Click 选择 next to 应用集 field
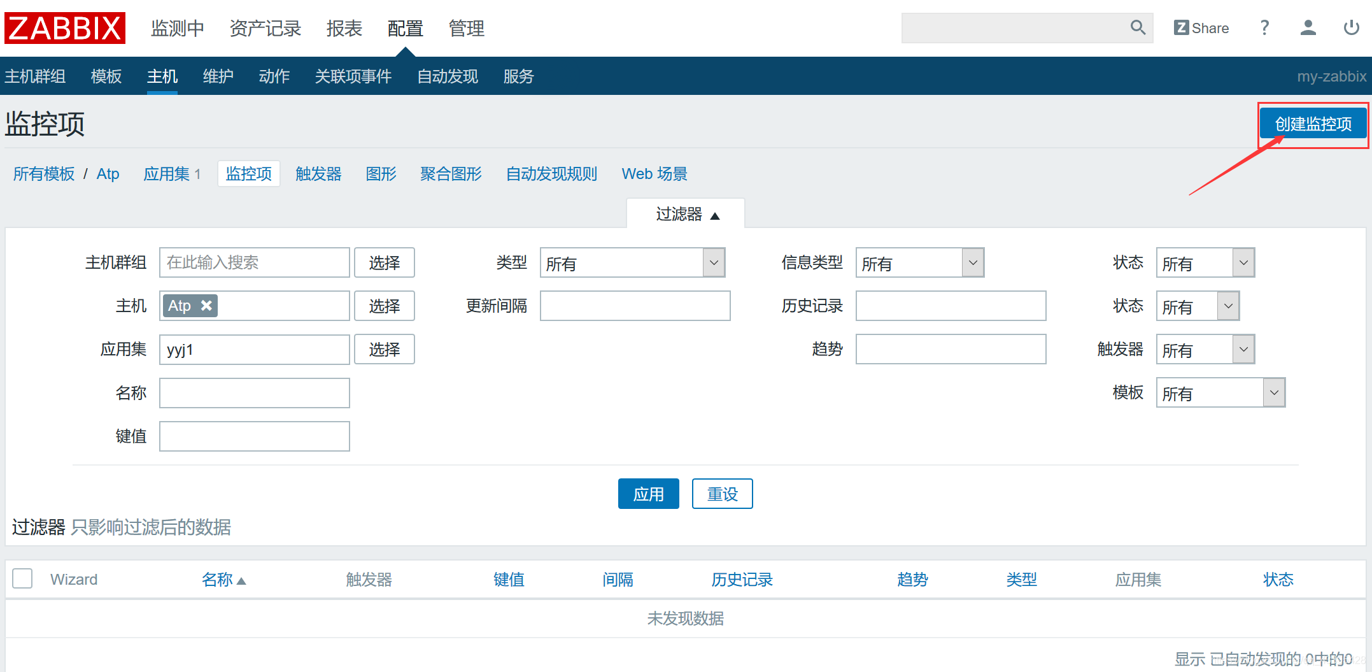This screenshot has width=1372, height=672. (x=385, y=349)
